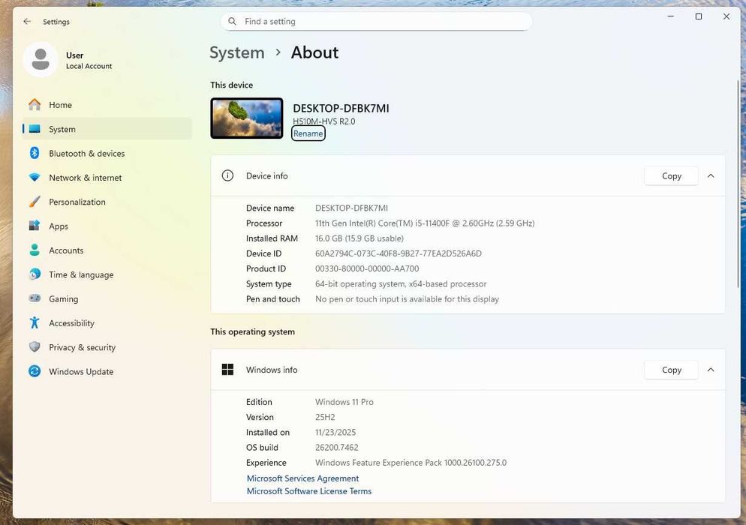This screenshot has height=525, width=746.
Task: Click the back arrow in Settings header
Action: pyautogui.click(x=27, y=22)
